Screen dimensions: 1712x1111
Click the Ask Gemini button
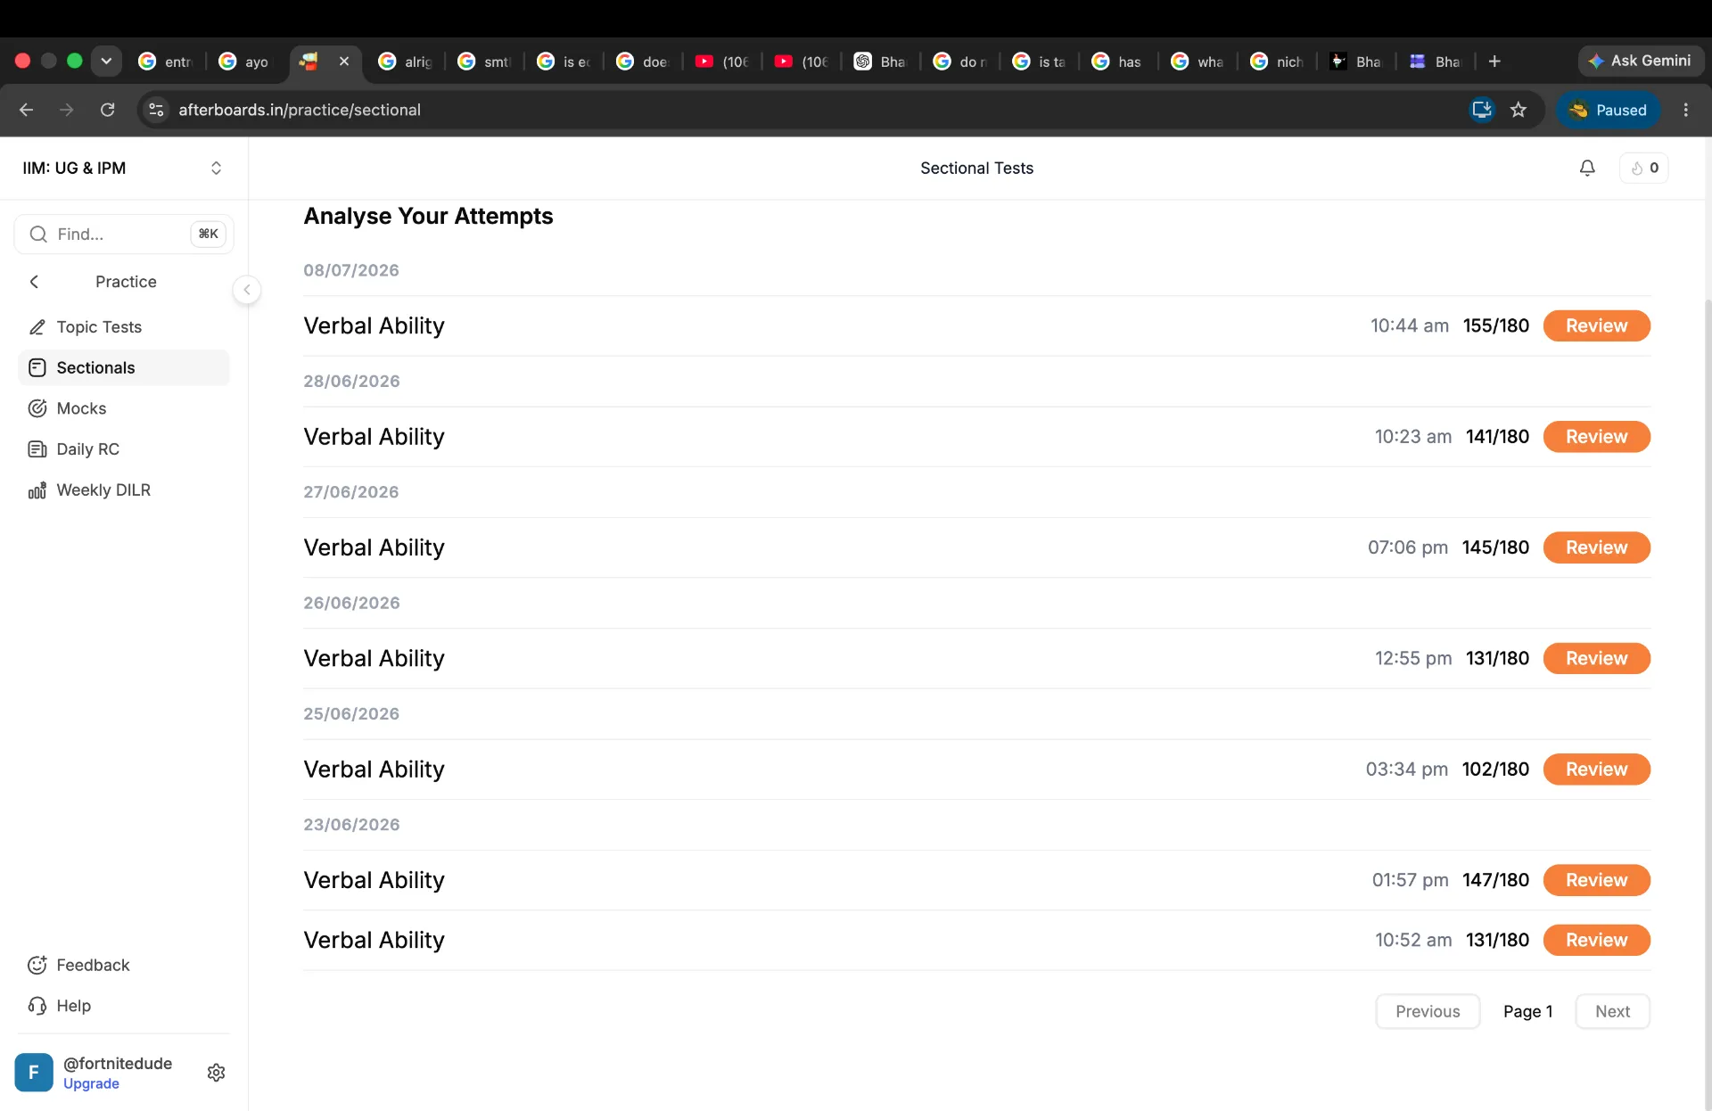point(1641,61)
